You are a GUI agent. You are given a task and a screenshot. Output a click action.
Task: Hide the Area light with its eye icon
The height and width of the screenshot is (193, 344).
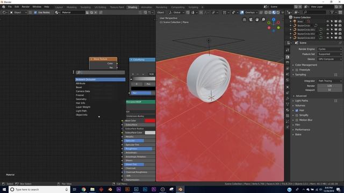click(x=327, y=21)
